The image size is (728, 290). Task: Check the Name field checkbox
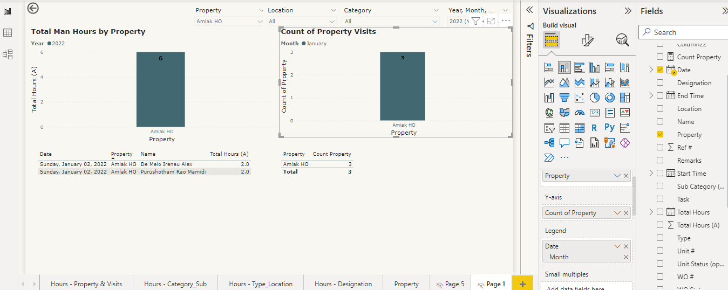point(660,121)
